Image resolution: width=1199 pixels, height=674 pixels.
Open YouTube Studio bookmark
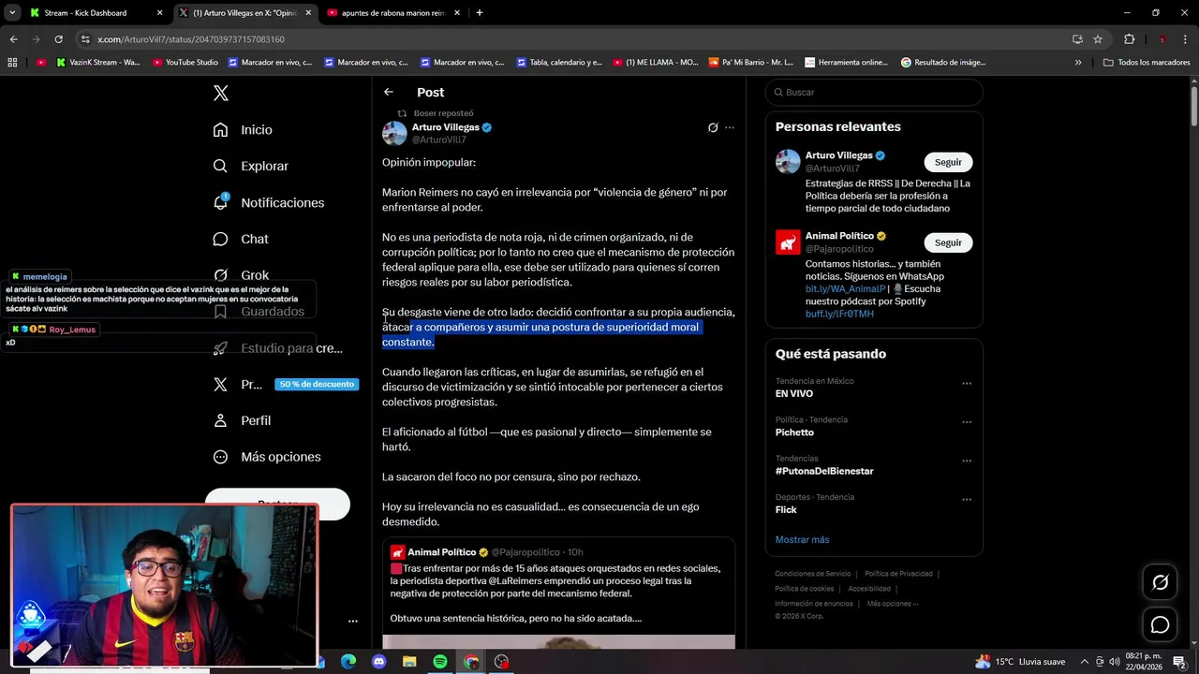(185, 62)
